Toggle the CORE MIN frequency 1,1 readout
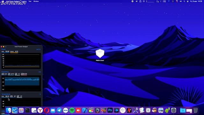204x115 pixels. [18, 74]
